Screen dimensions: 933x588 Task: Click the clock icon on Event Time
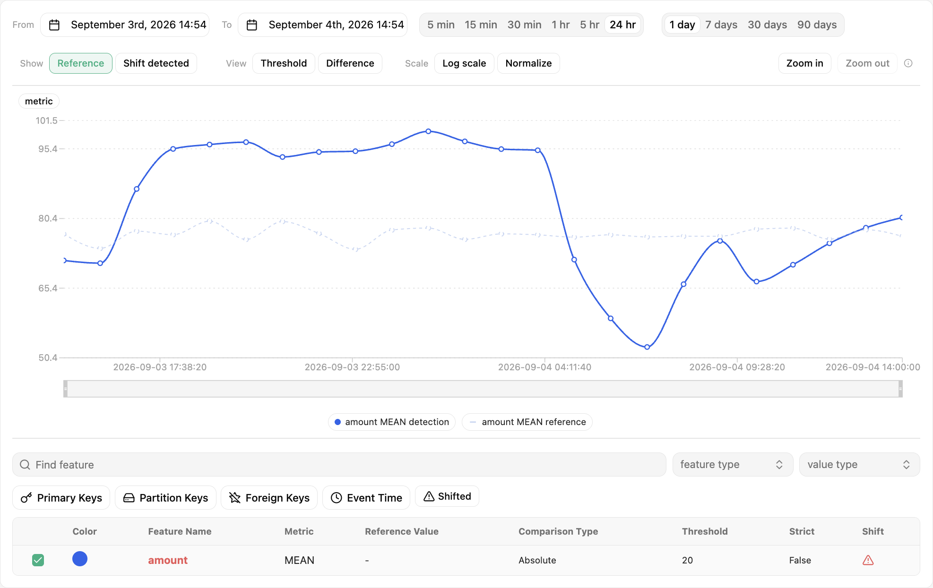[336, 498]
